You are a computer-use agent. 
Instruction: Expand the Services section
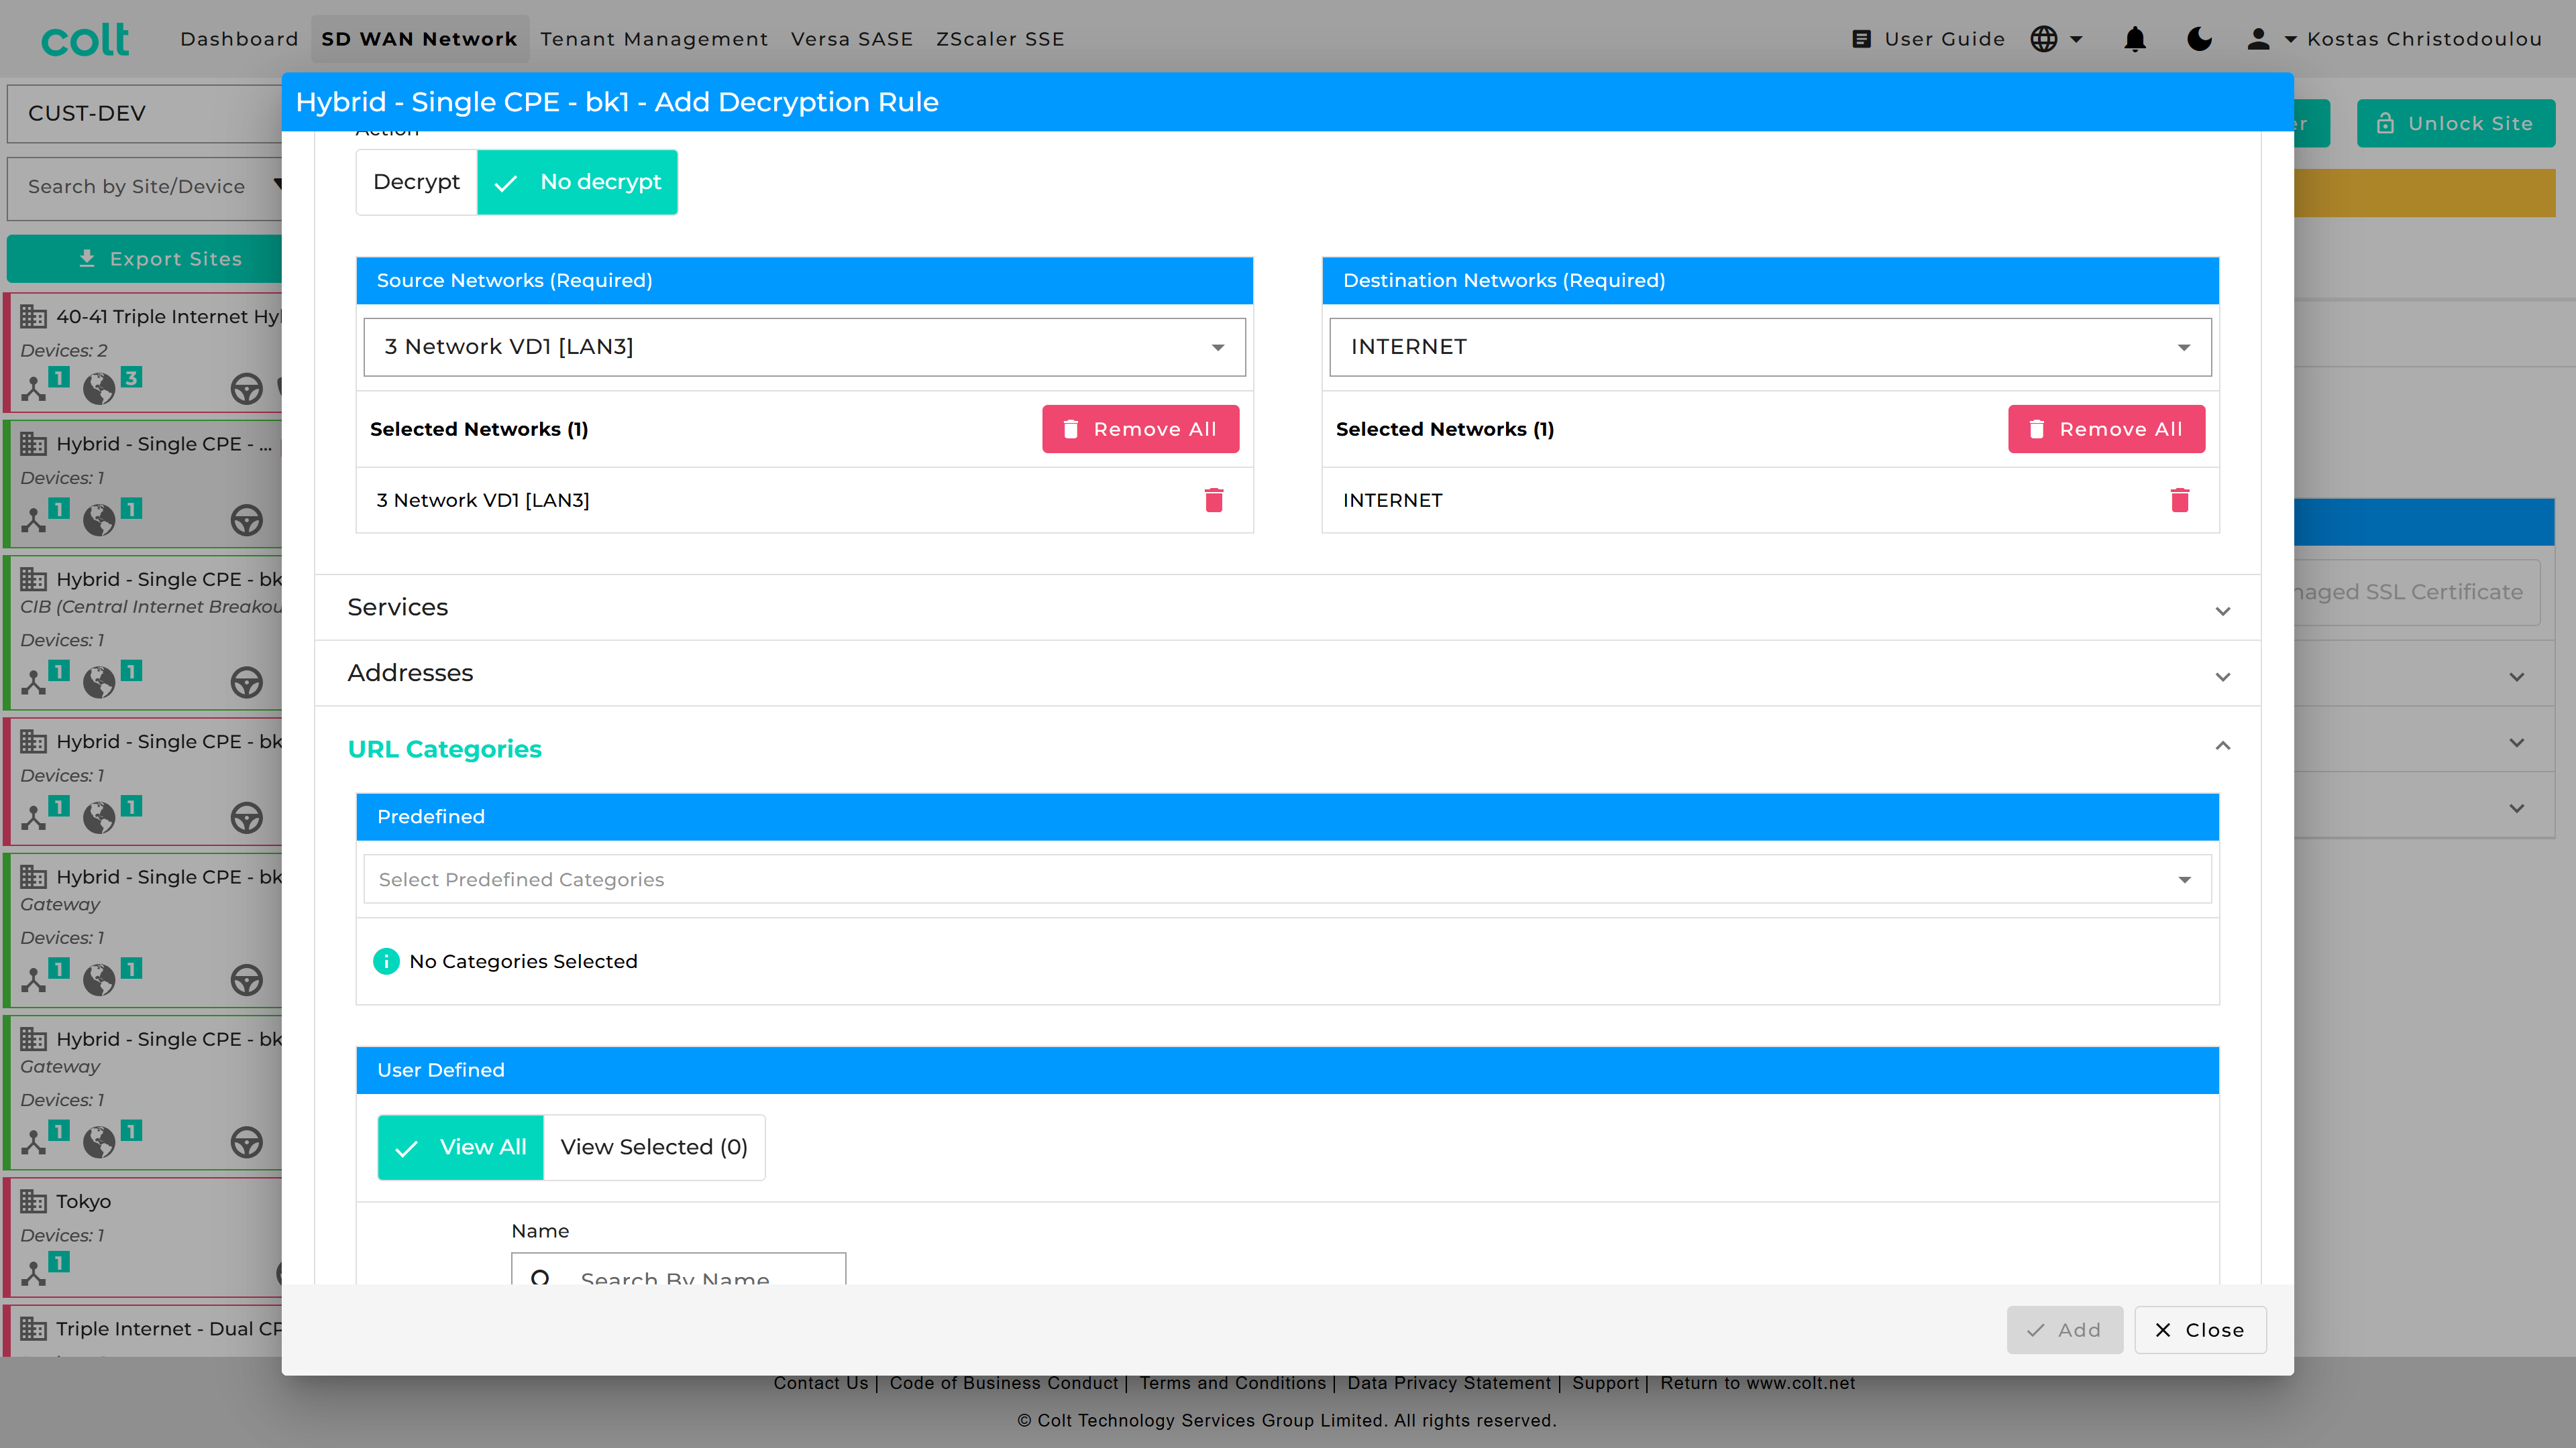coord(1287,607)
